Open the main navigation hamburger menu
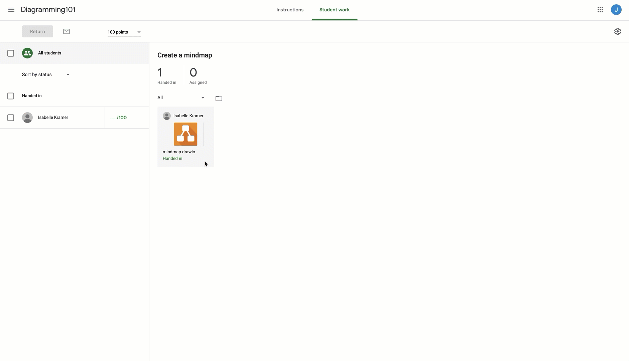Screen dimensions: 629x361 (11, 10)
